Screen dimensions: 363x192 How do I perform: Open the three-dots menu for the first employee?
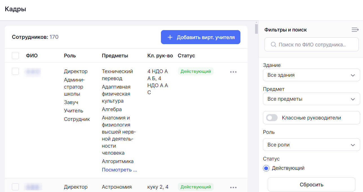pyautogui.click(x=233, y=72)
